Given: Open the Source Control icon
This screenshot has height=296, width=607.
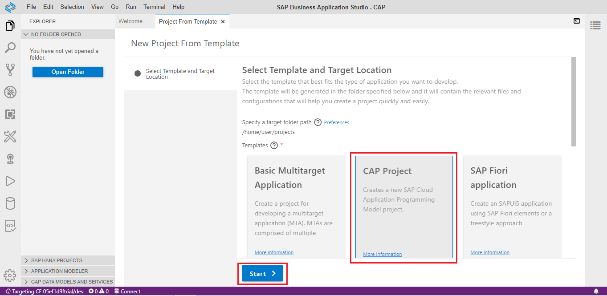Looking at the screenshot, I should (10, 70).
